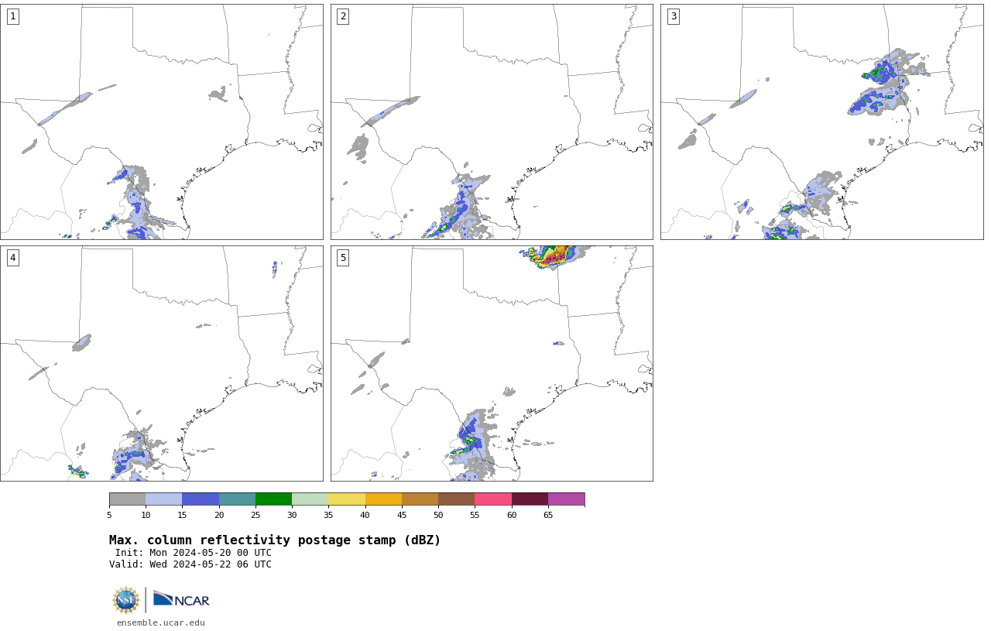Click the colorbar tick label 55
Screen dimensions: 991x631
[475, 515]
